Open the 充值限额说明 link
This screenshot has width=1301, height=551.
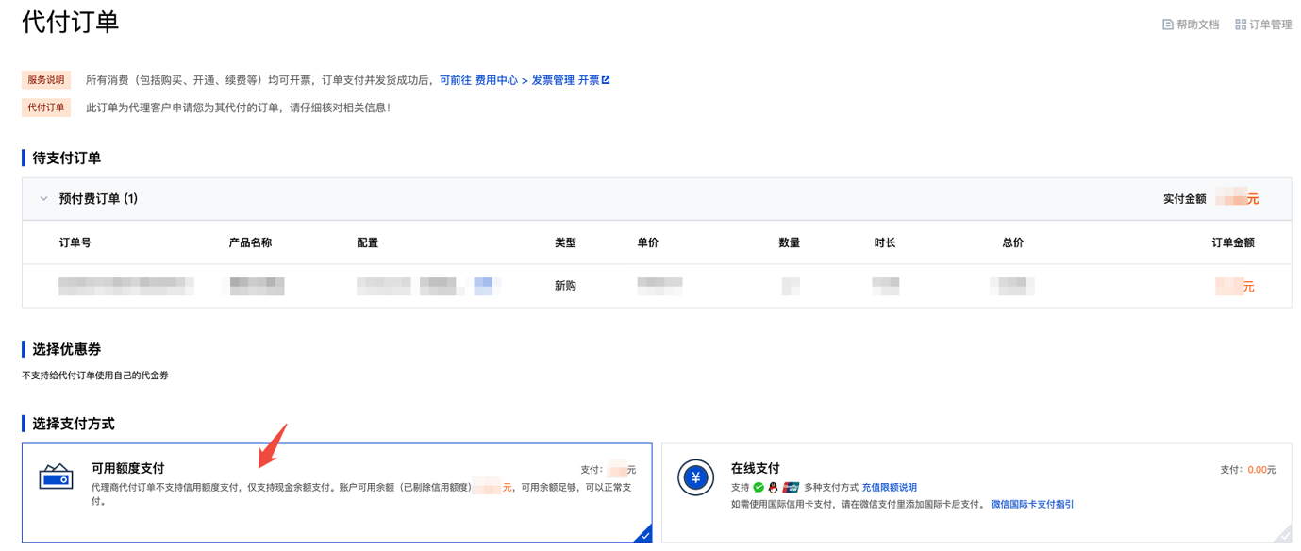pos(889,488)
